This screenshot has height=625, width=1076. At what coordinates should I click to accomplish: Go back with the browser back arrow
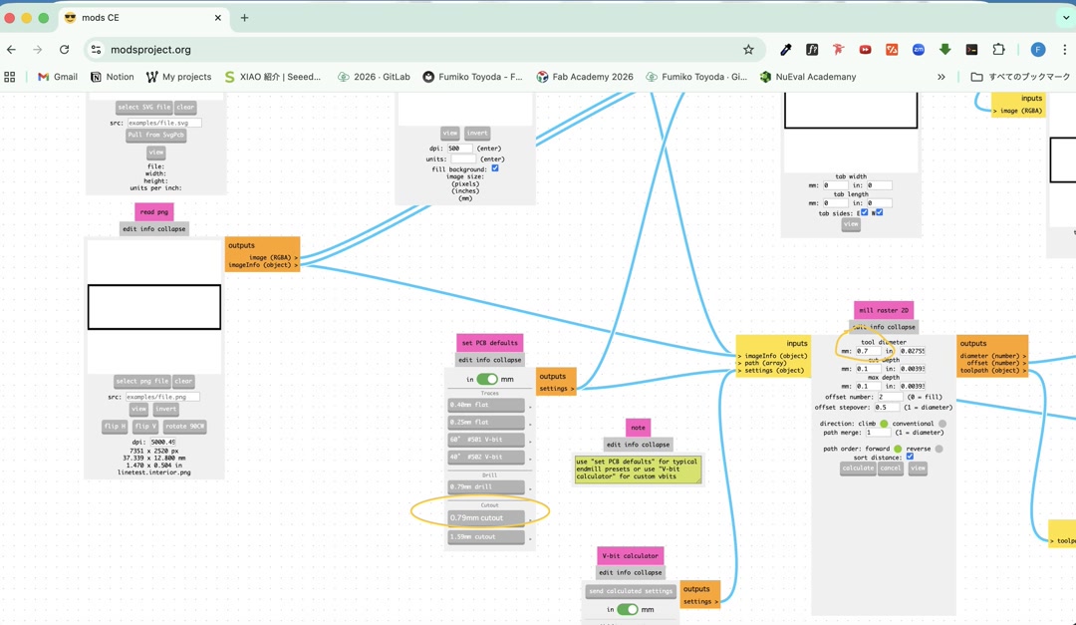pos(11,50)
